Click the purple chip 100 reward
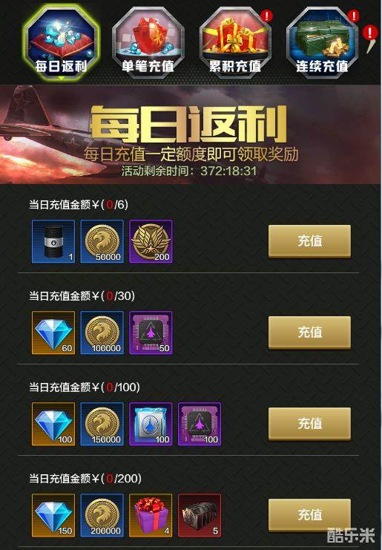 [x=200, y=424]
